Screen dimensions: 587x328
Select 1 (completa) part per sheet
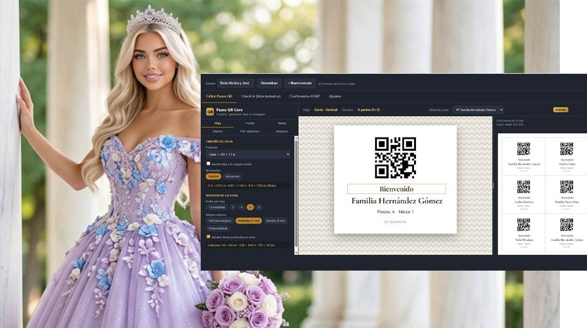[x=216, y=207]
